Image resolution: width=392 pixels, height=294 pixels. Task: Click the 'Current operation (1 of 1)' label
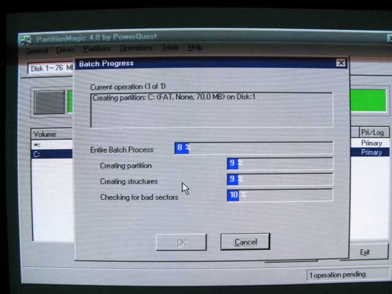[x=128, y=87]
